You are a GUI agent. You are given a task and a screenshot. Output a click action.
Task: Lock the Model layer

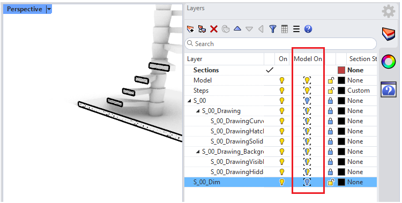[331, 80]
